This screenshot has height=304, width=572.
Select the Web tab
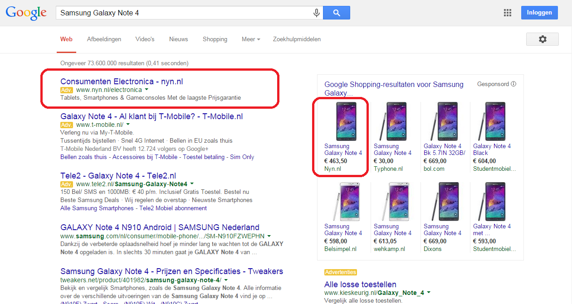[66, 39]
